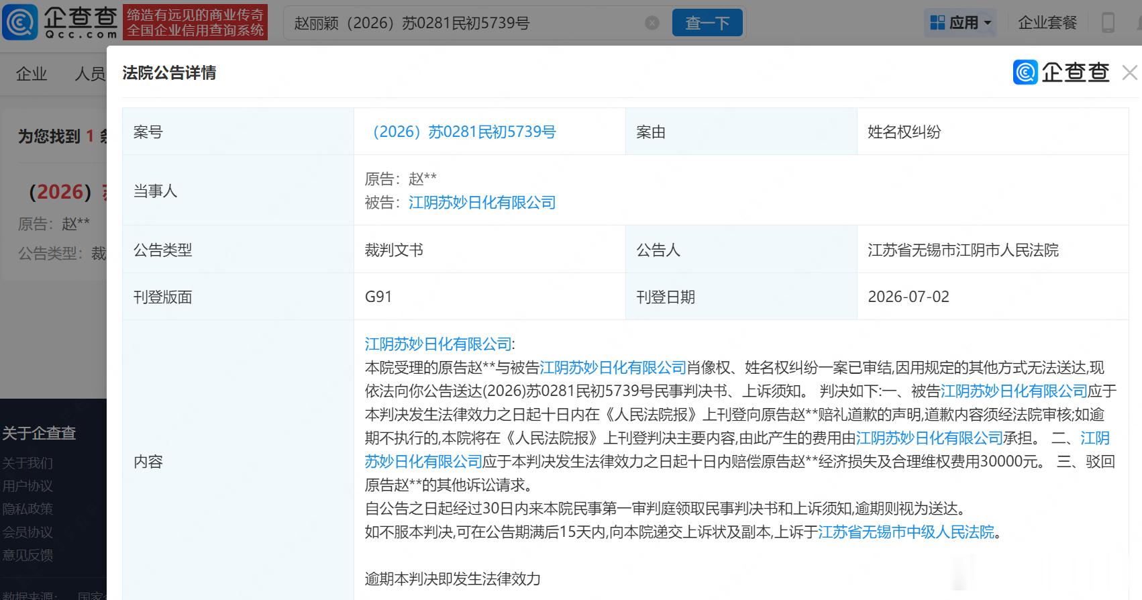1142x600 pixels.
Task: Select the 原告：赵** text in dialog
Action: (x=401, y=179)
